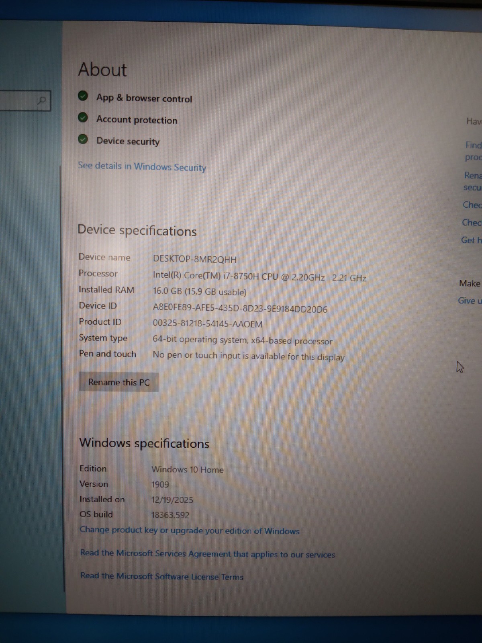Screen dimensions: 482x643
Task: Click the Get help link at right edge
Action: pos(471,240)
